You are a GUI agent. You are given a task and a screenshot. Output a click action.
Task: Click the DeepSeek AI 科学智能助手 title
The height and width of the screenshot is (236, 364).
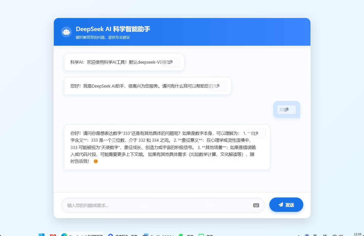point(113,29)
